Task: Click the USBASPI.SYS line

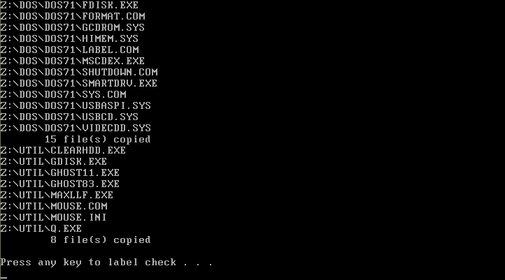Action: coord(76,105)
